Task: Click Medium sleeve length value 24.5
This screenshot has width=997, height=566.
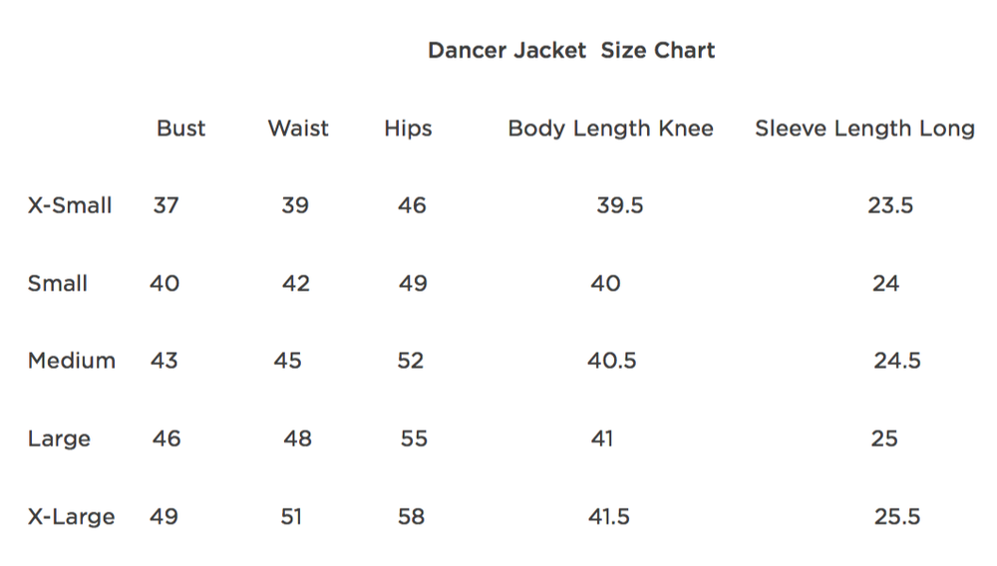Action: click(897, 361)
